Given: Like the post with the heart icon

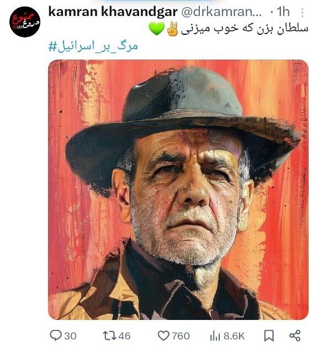Looking at the screenshot, I should [x=163, y=336].
